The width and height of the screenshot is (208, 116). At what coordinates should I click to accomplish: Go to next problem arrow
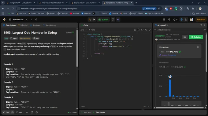31,19
